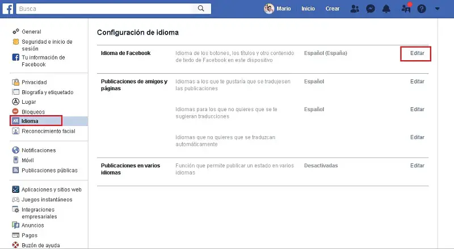Open Reconocimiento facial label
The width and height of the screenshot is (454, 249).
pos(48,131)
